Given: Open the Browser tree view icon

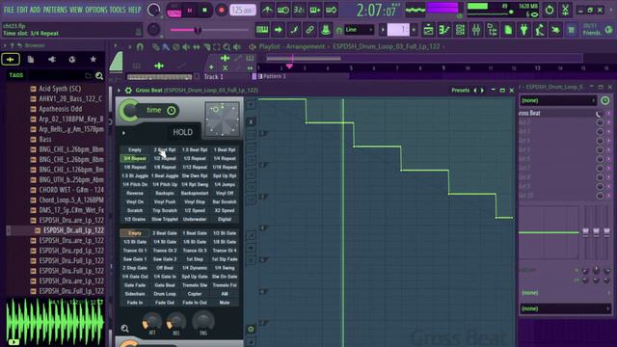Looking at the screenshot, I should coord(493,30).
